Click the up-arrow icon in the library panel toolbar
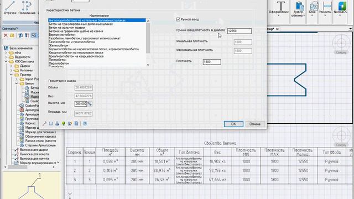 point(20,35)
